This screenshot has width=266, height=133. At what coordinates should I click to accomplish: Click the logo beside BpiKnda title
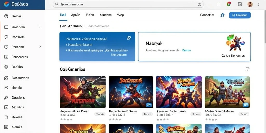[6, 4]
